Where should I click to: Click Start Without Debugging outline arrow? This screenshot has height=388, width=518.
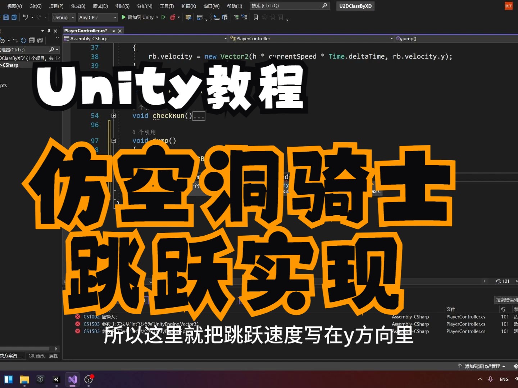click(164, 17)
